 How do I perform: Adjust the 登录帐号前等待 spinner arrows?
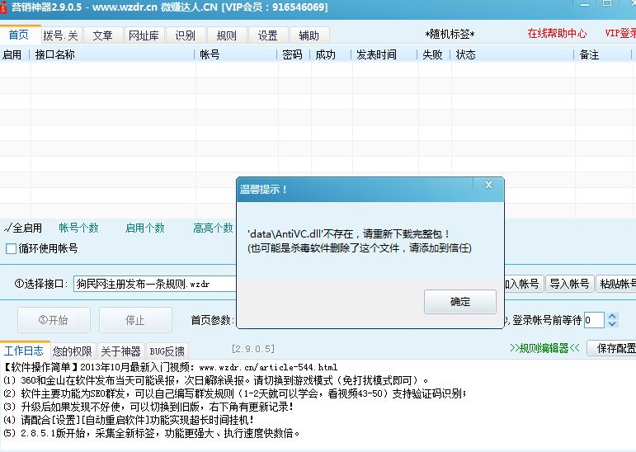[x=612, y=320]
